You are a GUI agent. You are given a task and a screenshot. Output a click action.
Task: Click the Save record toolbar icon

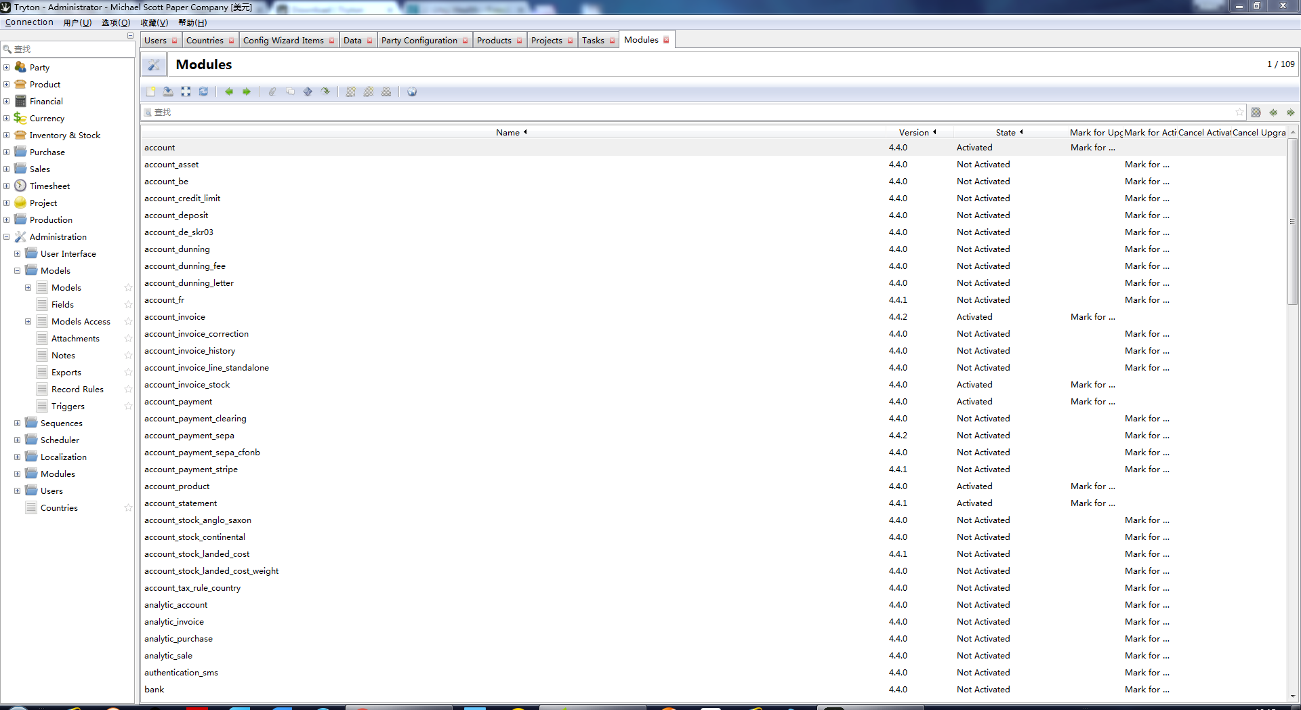pos(168,91)
